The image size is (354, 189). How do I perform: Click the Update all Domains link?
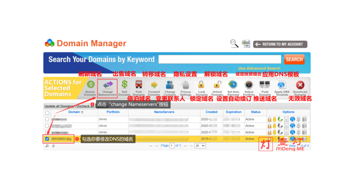click(x=59, y=106)
